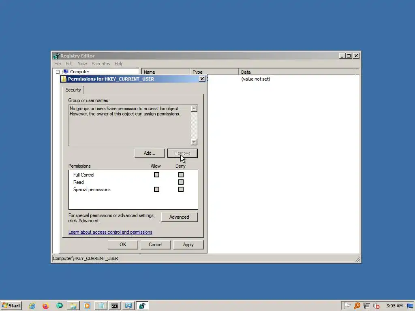Click the "Full Control" permission label
This screenshot has height=311, width=415.
tap(83, 175)
